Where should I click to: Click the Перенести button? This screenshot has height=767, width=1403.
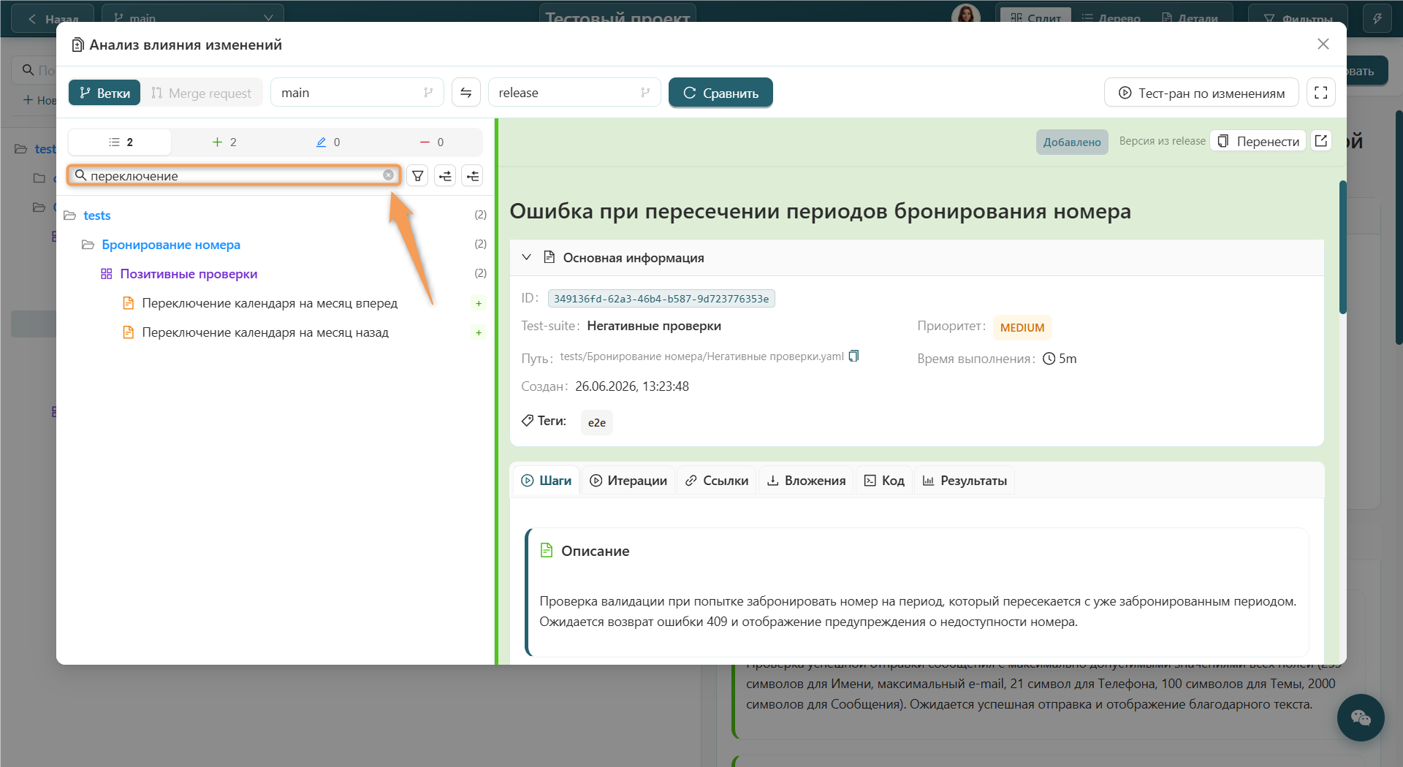point(1258,141)
